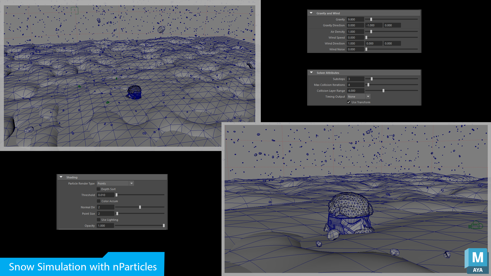Edit the Threshold value field
491x276 pixels.
pyautogui.click(x=106, y=195)
